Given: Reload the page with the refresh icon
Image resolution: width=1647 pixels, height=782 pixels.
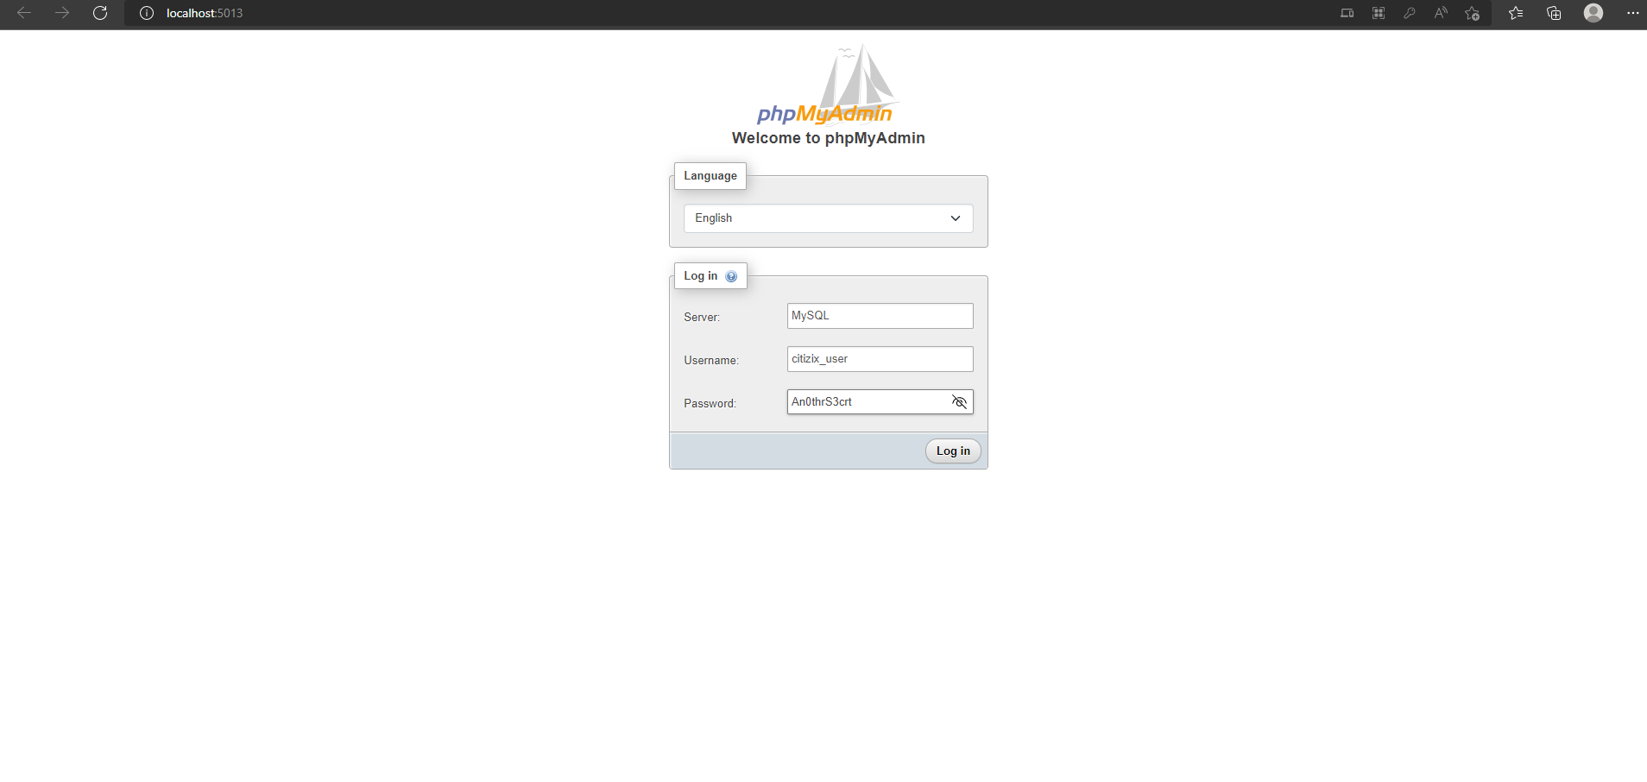Looking at the screenshot, I should click(x=100, y=13).
